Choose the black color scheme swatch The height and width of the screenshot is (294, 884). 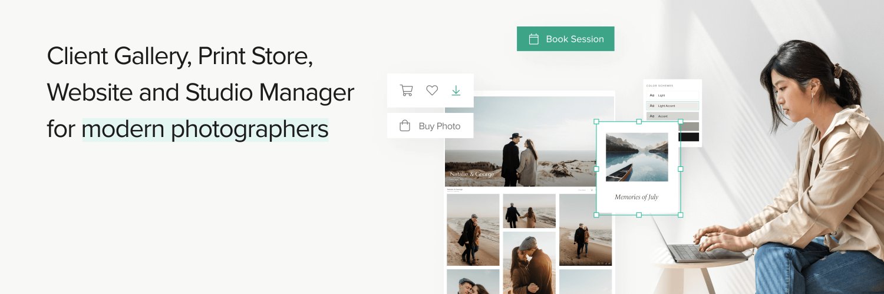pyautogui.click(x=689, y=137)
